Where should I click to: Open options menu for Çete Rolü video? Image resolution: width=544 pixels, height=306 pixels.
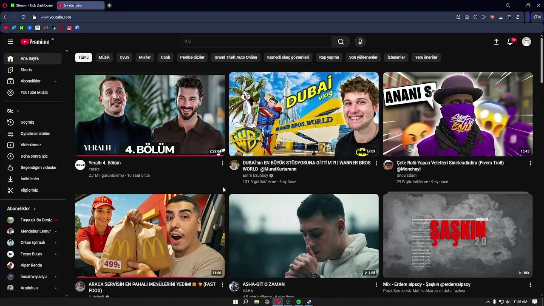(x=530, y=163)
